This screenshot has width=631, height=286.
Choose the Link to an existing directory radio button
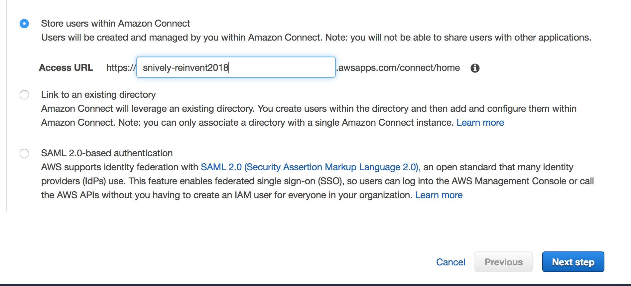[24, 95]
